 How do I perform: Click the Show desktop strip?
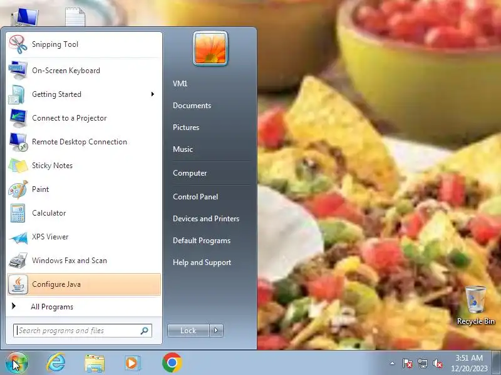(496, 363)
